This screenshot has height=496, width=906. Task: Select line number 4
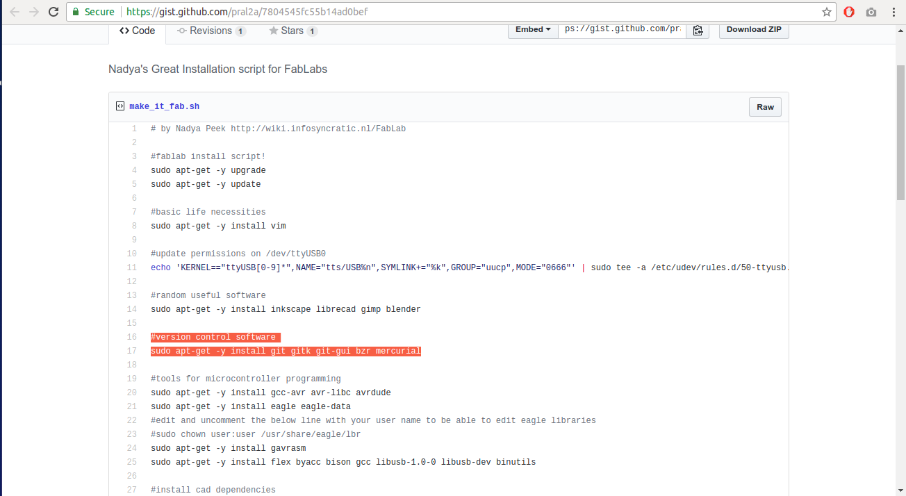(x=134, y=170)
